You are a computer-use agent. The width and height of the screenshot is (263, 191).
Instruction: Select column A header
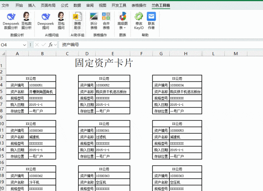[17, 54]
